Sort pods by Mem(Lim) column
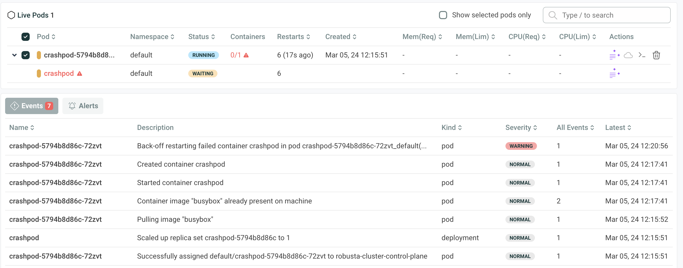 (475, 36)
